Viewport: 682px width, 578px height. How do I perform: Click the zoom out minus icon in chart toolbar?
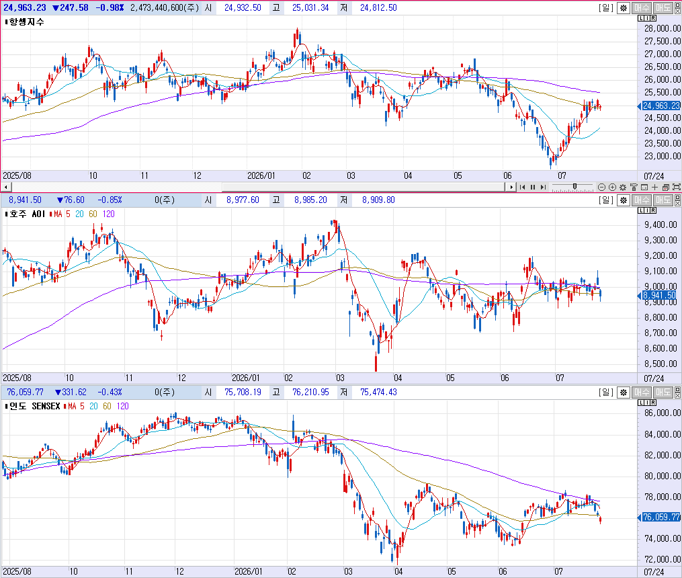tap(601, 187)
